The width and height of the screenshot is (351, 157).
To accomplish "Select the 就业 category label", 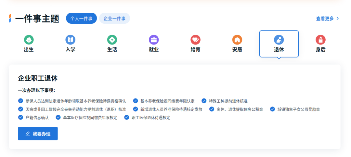I will tap(154, 50).
